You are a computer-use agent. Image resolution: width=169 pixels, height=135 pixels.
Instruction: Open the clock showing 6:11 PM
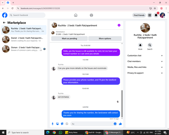coord(158,132)
